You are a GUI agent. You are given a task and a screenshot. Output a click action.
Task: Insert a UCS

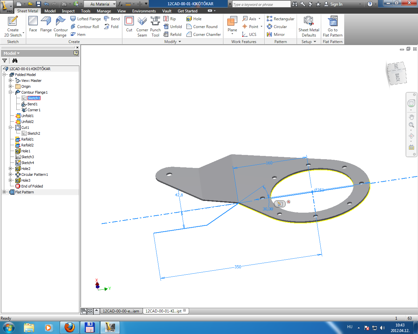point(249,35)
